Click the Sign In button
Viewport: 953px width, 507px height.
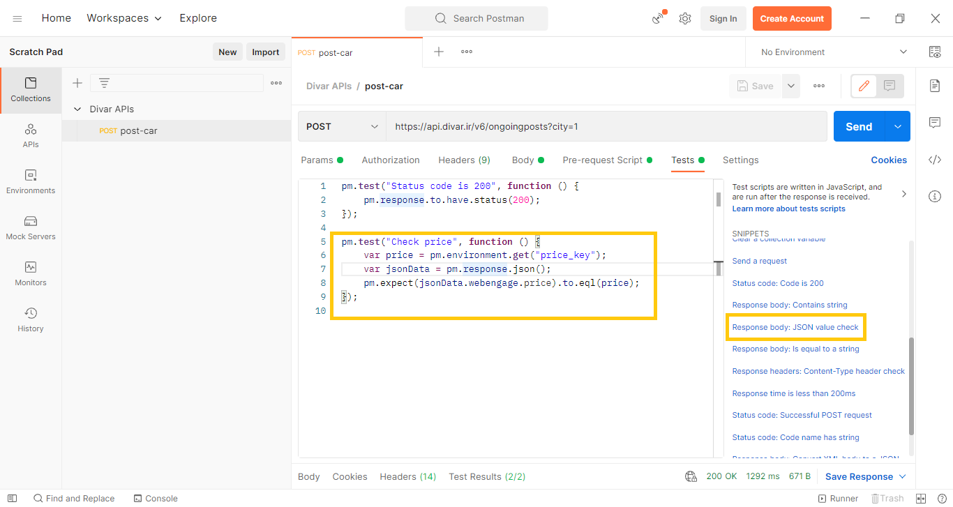(x=723, y=19)
